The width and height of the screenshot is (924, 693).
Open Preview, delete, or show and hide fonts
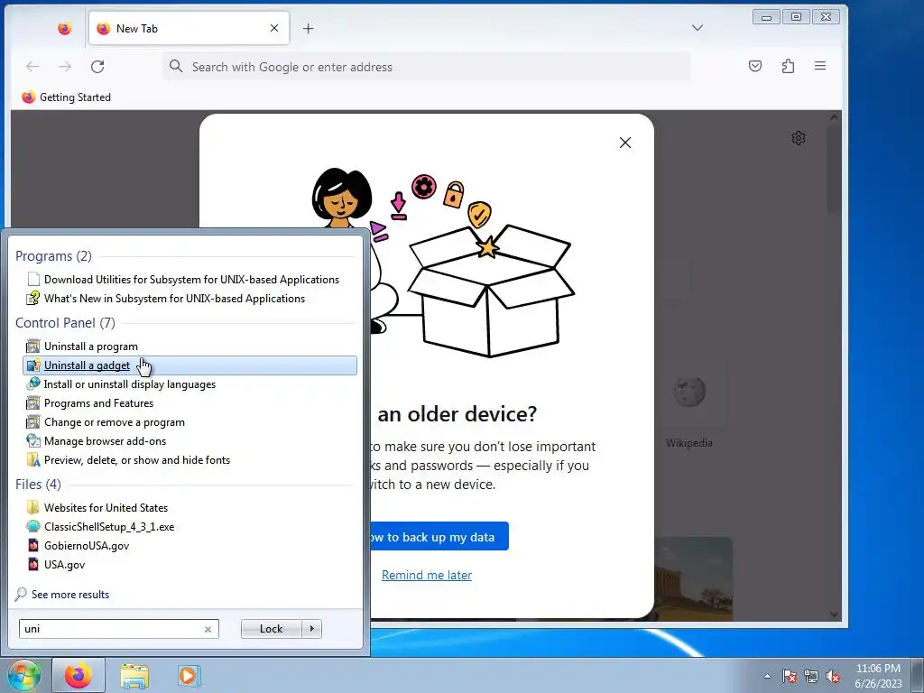click(190, 459)
